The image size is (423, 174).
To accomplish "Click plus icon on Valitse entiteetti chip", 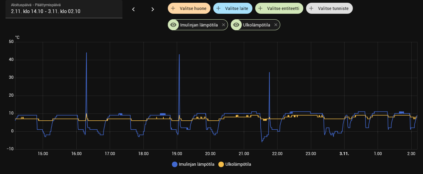I will point(260,8).
